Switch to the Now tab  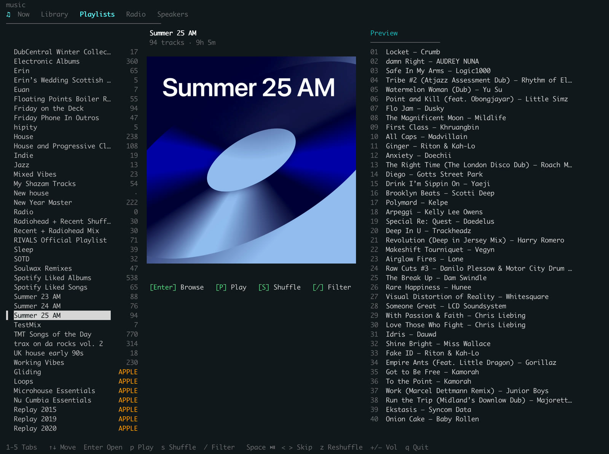tap(24, 14)
